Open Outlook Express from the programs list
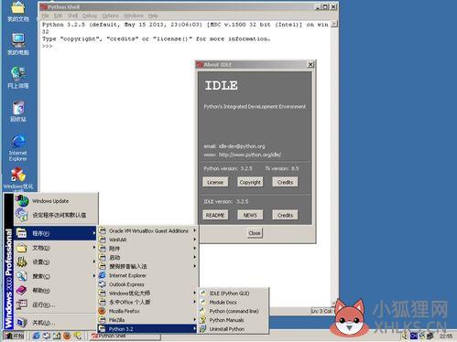The width and height of the screenshot is (457, 342). (126, 284)
